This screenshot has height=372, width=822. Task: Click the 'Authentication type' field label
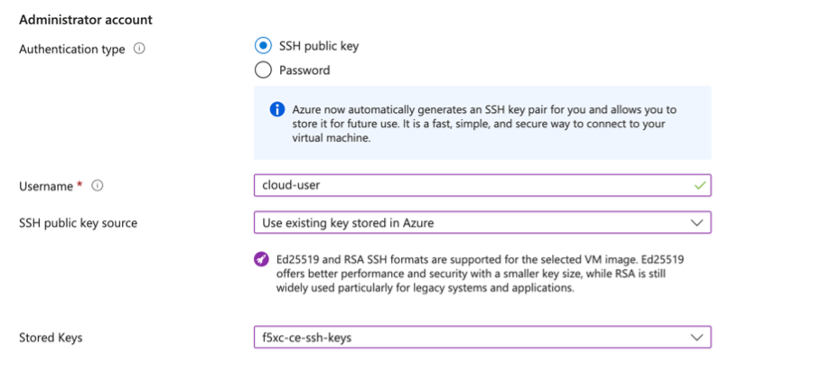(x=72, y=50)
